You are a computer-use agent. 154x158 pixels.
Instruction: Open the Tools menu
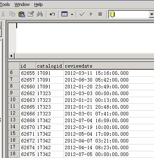click(5, 4)
